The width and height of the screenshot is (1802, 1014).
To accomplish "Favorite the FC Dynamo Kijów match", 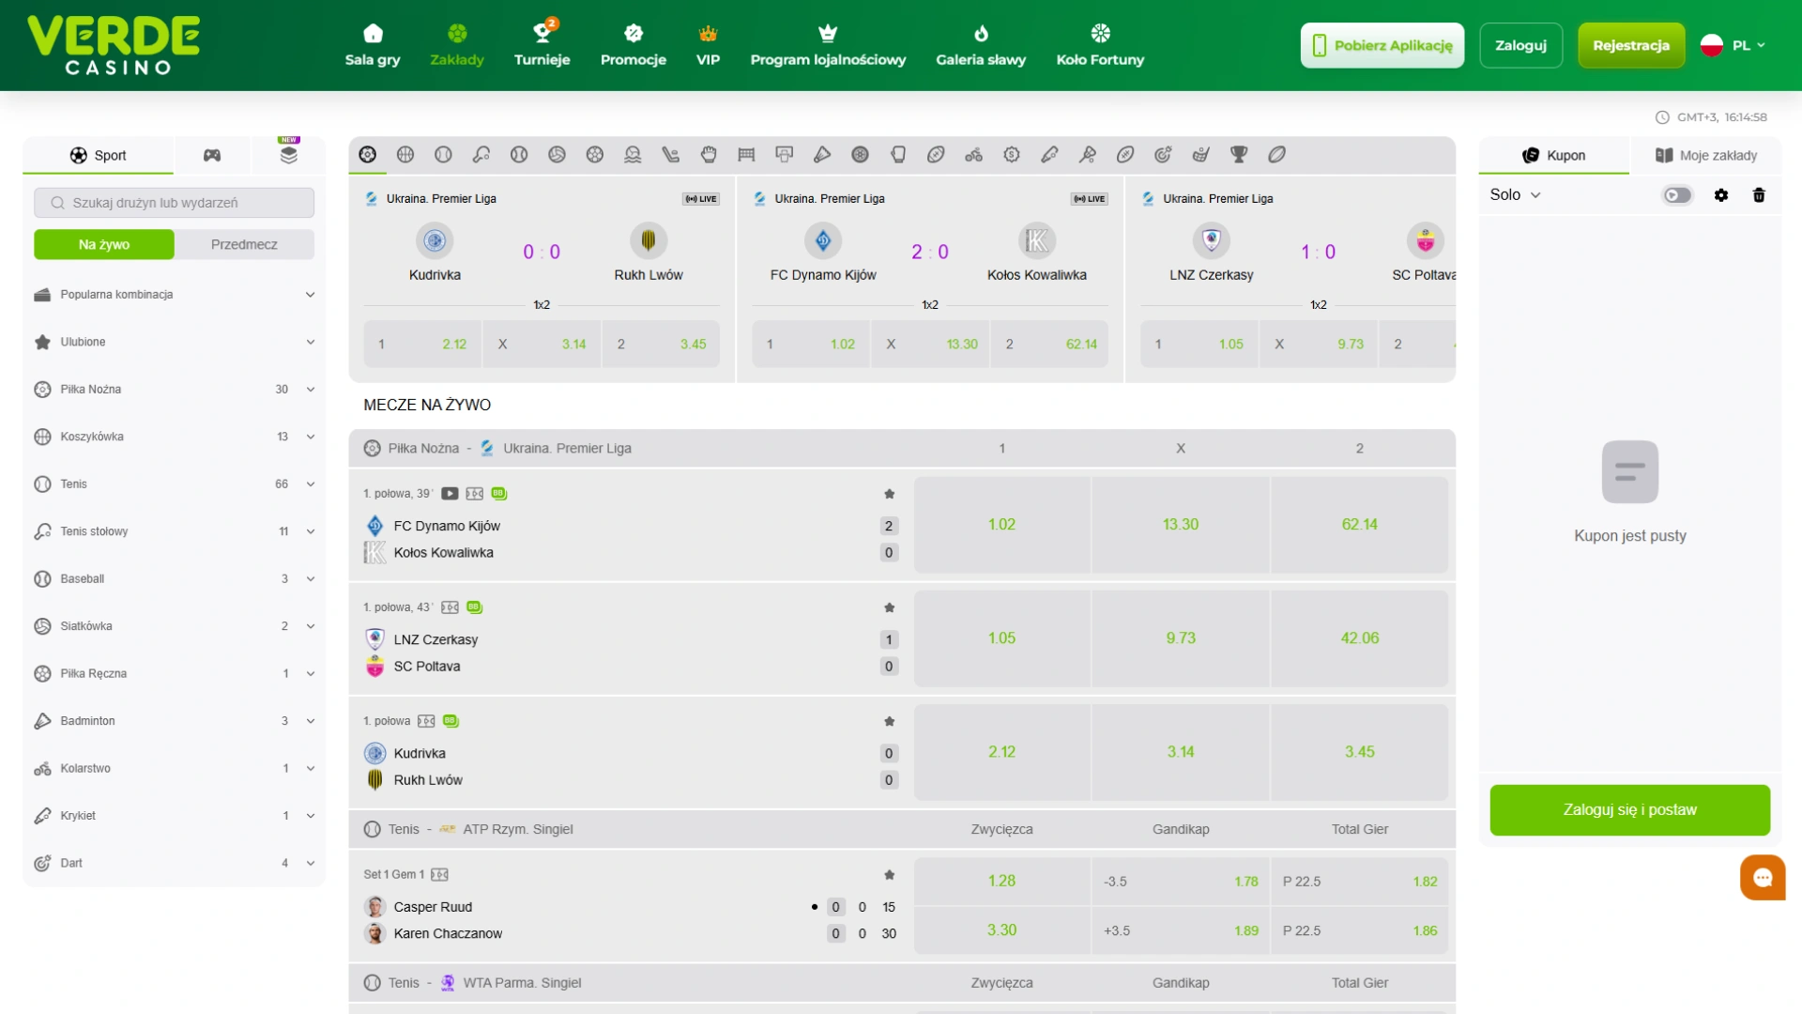I will click(x=889, y=494).
